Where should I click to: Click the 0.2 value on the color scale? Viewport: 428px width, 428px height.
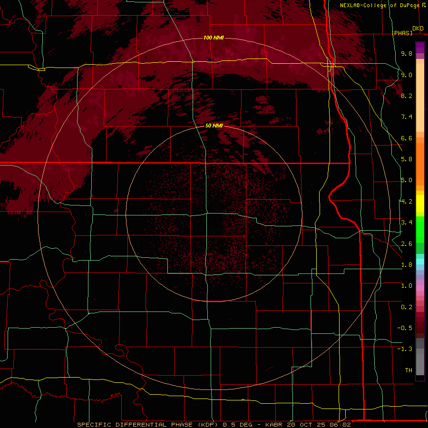click(407, 307)
